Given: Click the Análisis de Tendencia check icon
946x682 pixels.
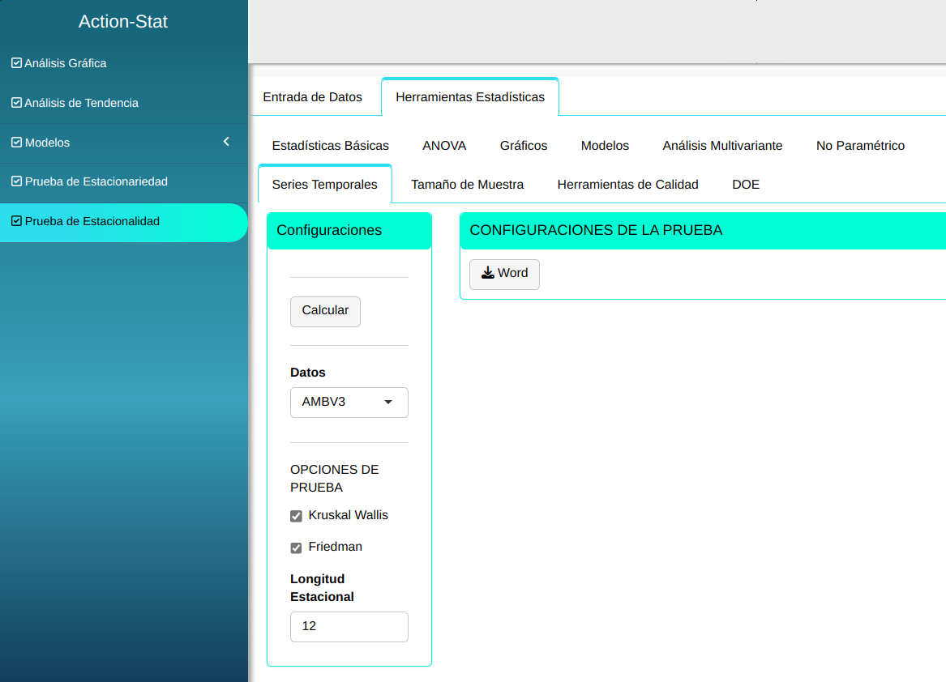Looking at the screenshot, I should (x=16, y=103).
